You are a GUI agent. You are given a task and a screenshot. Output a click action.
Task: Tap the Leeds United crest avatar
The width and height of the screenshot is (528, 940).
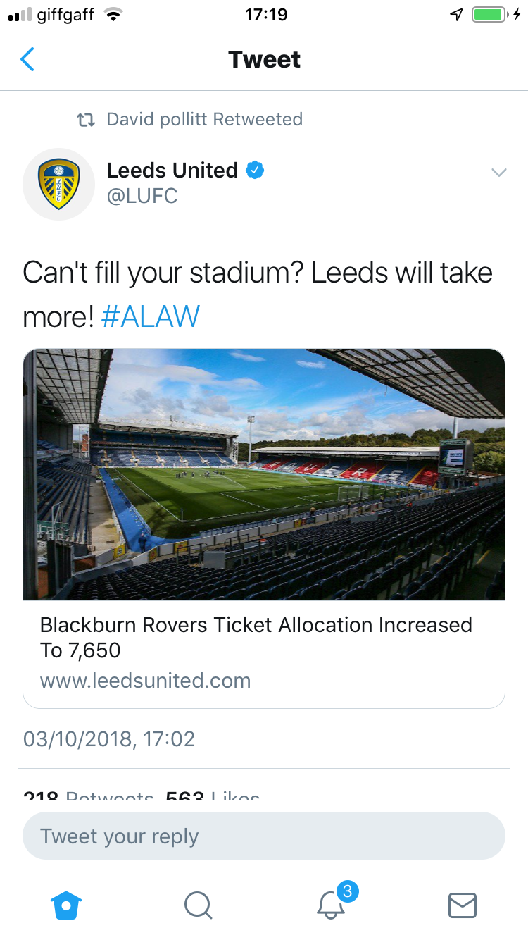58,184
